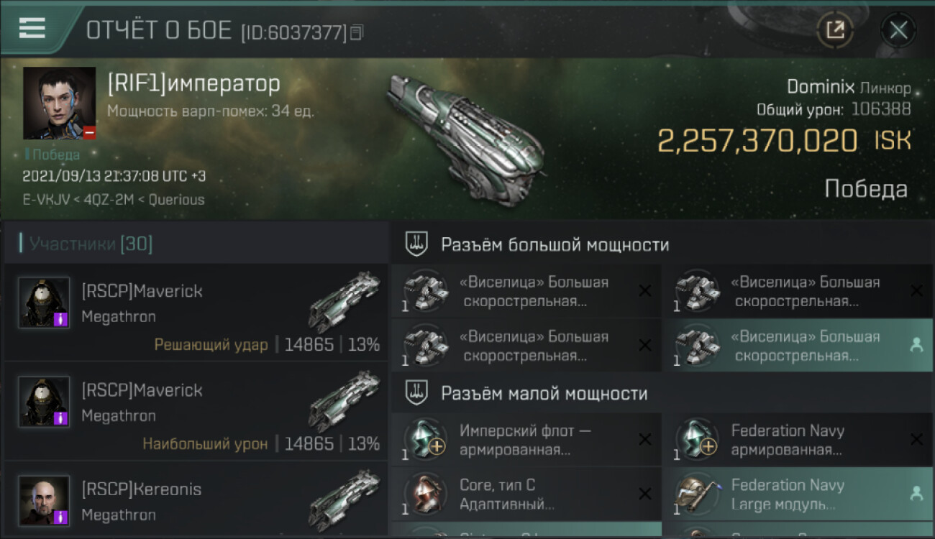The height and width of the screenshot is (539, 935).
Task: Click the Участники [30] header
Action: (x=91, y=244)
